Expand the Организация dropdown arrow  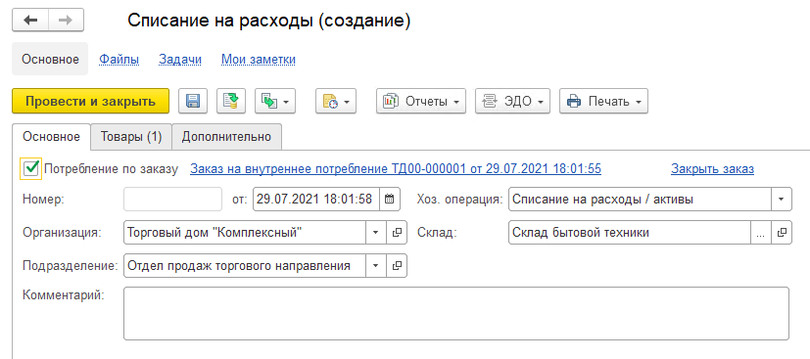coord(376,233)
